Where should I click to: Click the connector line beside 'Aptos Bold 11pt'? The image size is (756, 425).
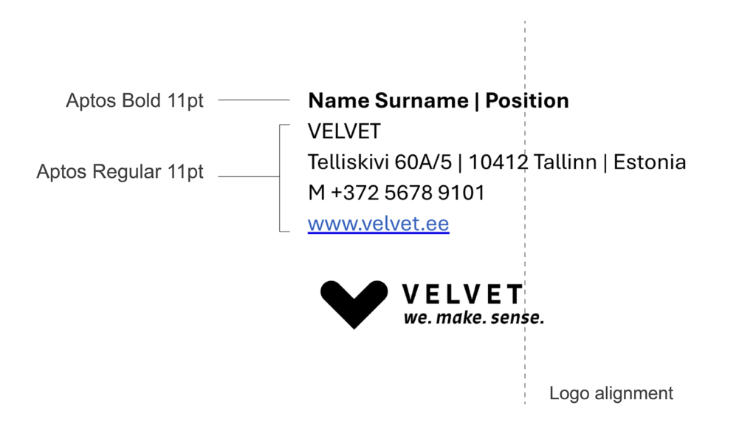tap(254, 100)
